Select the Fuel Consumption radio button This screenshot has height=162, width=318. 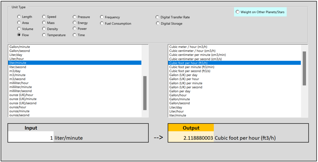102,23
